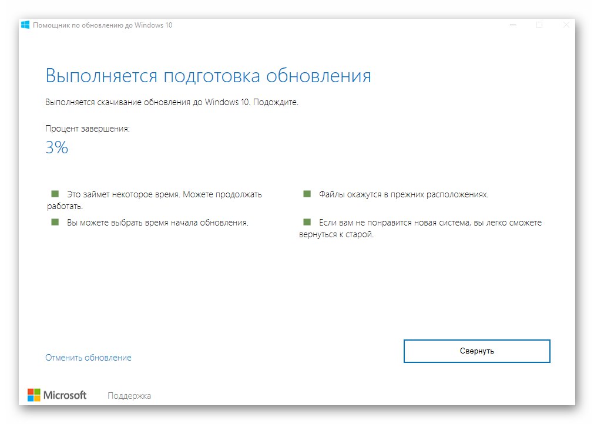The height and width of the screenshot is (424, 594).
Task: Click the Windows flag icon in the title bar
Action: tap(24, 25)
